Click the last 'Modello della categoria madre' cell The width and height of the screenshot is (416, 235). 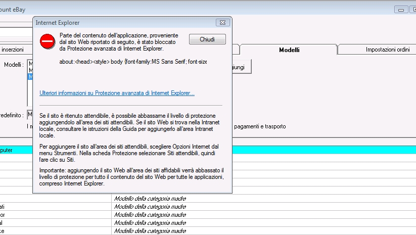click(150, 231)
